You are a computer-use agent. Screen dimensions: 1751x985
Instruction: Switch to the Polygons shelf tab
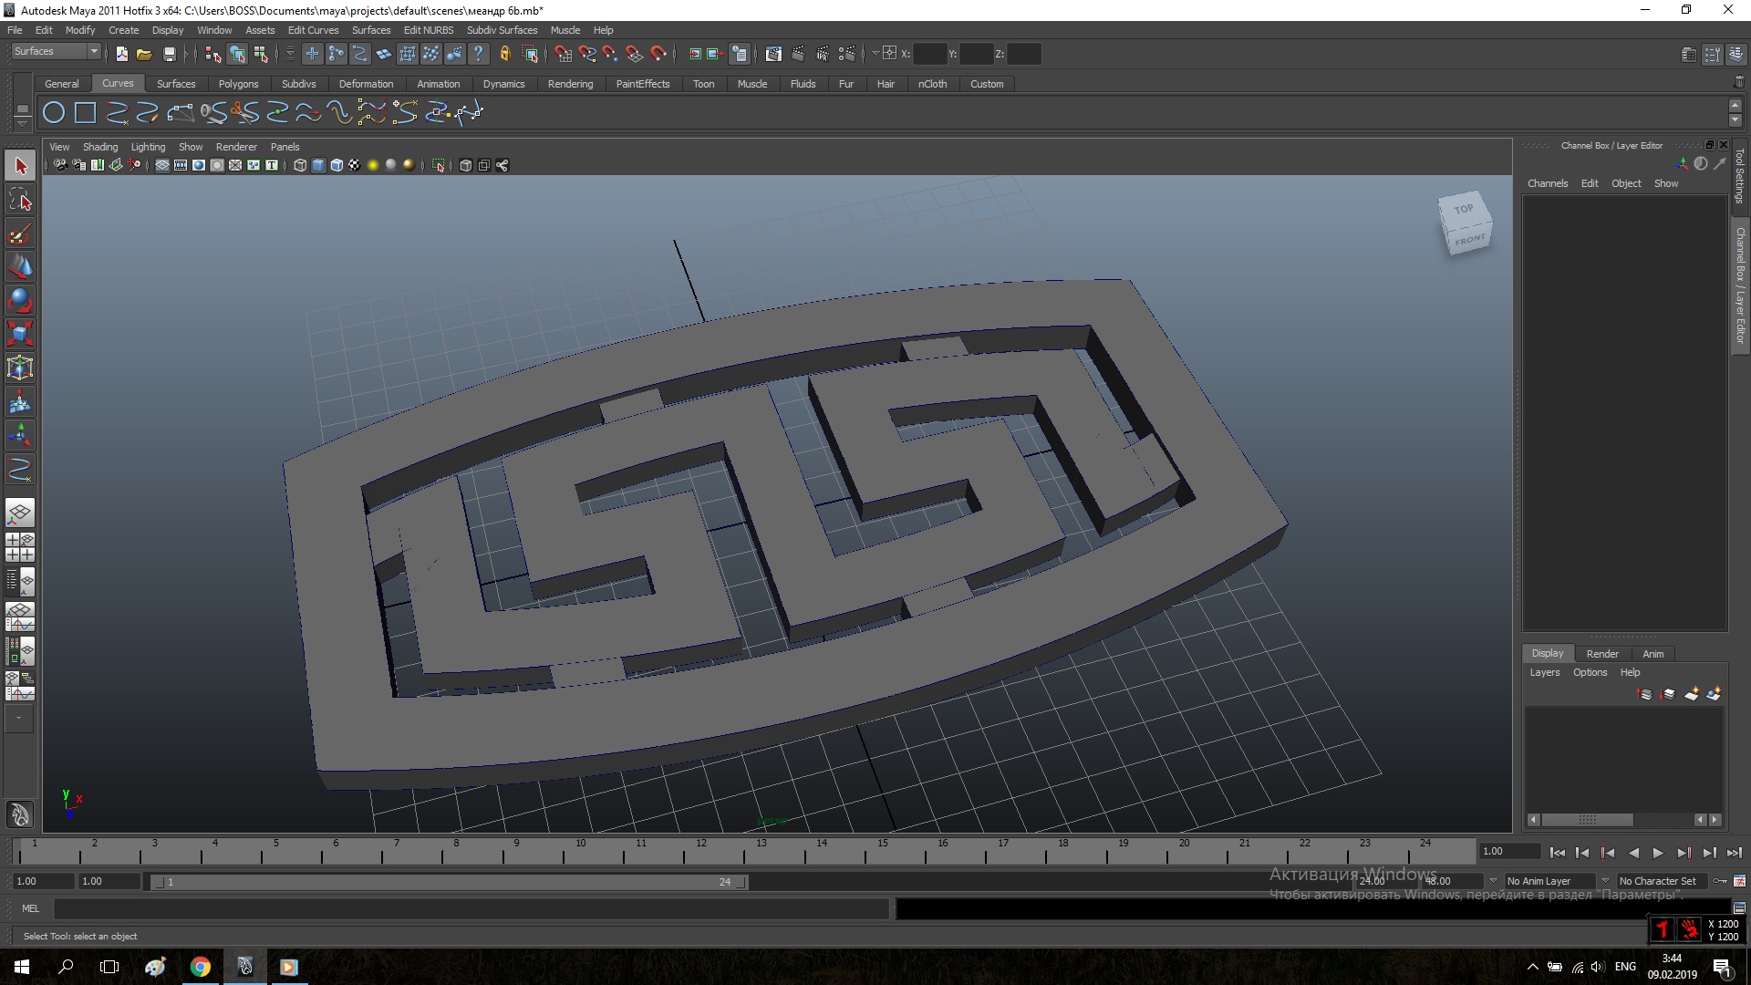click(x=238, y=84)
